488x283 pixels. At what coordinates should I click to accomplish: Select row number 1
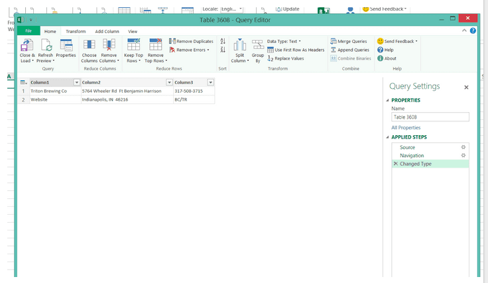(23, 91)
